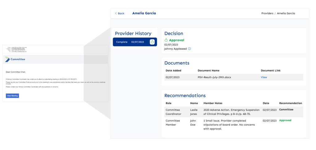Click Leslie Jones in the Name column
The image size is (316, 150).
194,112
